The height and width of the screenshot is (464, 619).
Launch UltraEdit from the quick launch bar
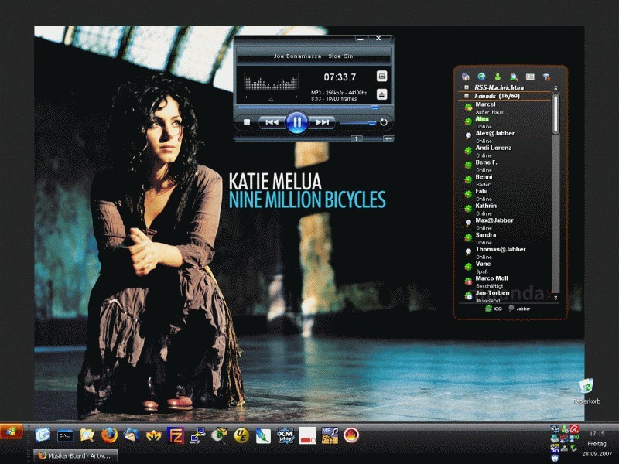pos(241,435)
